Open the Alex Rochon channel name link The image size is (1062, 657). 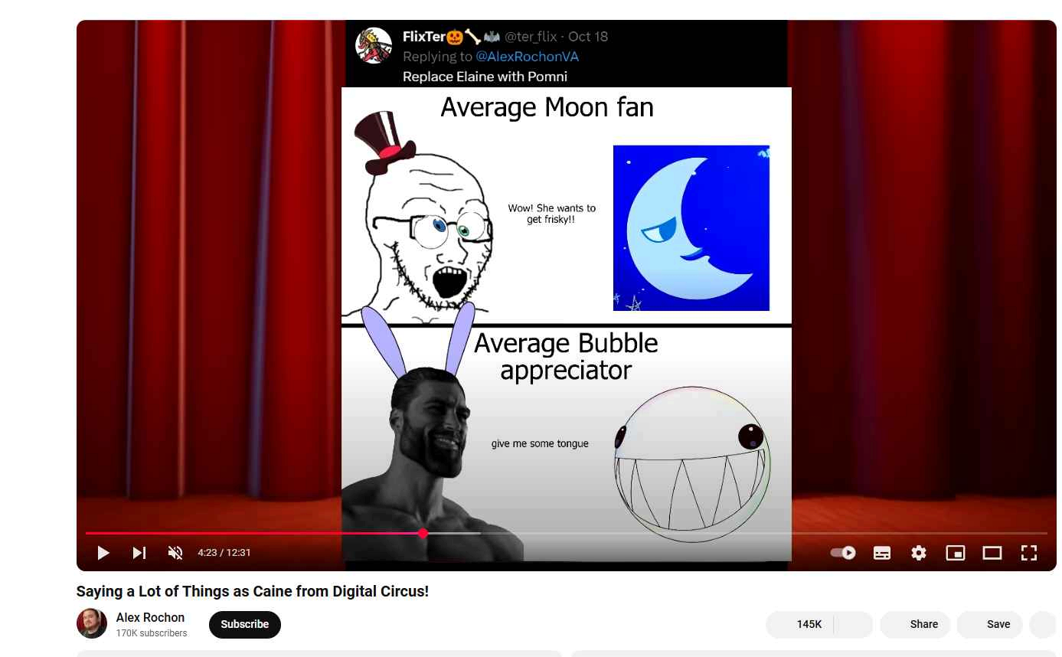pyautogui.click(x=150, y=617)
